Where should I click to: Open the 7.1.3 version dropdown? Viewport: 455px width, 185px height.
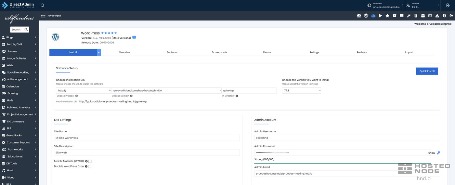tap(301, 91)
